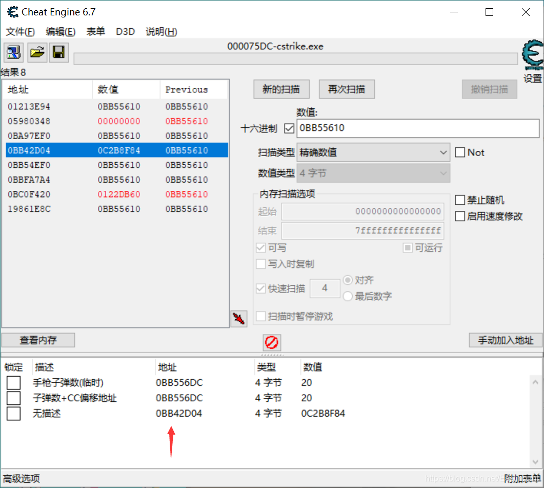Image resolution: width=544 pixels, height=488 pixels.
Task: Select highlighted result row 0BB42D04
Action: (116, 150)
